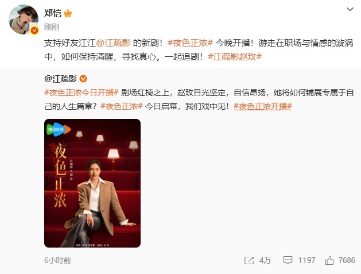Click 郑恺's profile avatar
This screenshot has height=274, width=361.
(24, 20)
